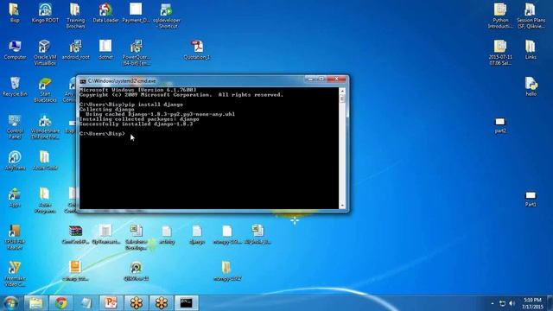Open cmd.exe title bar system menu icon
553x311 pixels.
(83, 81)
